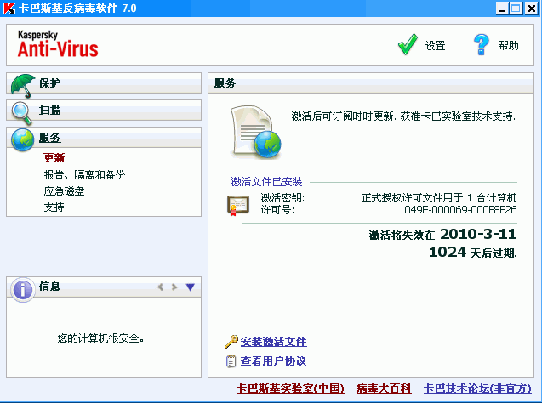The image size is (542, 403).
Task: Open the 扫描 section
Action: pyautogui.click(x=104, y=111)
